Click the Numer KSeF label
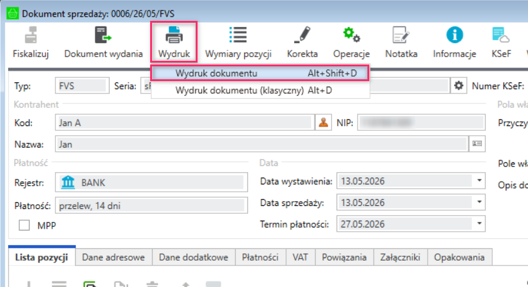The image size is (528, 287). (x=498, y=86)
